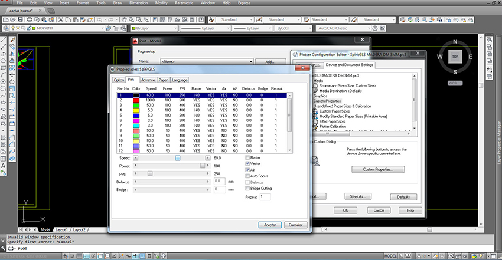
Task: Select Plotter Calibration tree item
Action: [333, 127]
